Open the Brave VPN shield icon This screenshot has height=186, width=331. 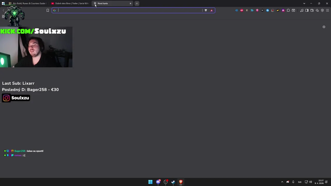[x=322, y=10]
